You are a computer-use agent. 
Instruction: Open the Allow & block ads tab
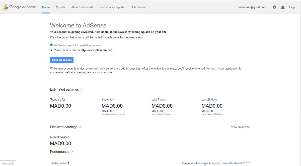point(82,7)
